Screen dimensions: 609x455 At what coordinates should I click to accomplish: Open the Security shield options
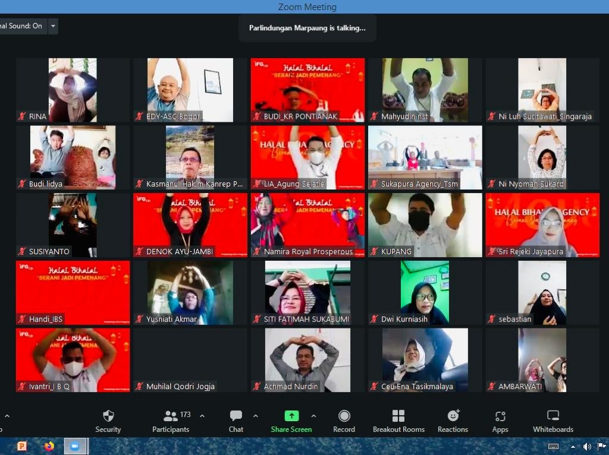point(108,422)
